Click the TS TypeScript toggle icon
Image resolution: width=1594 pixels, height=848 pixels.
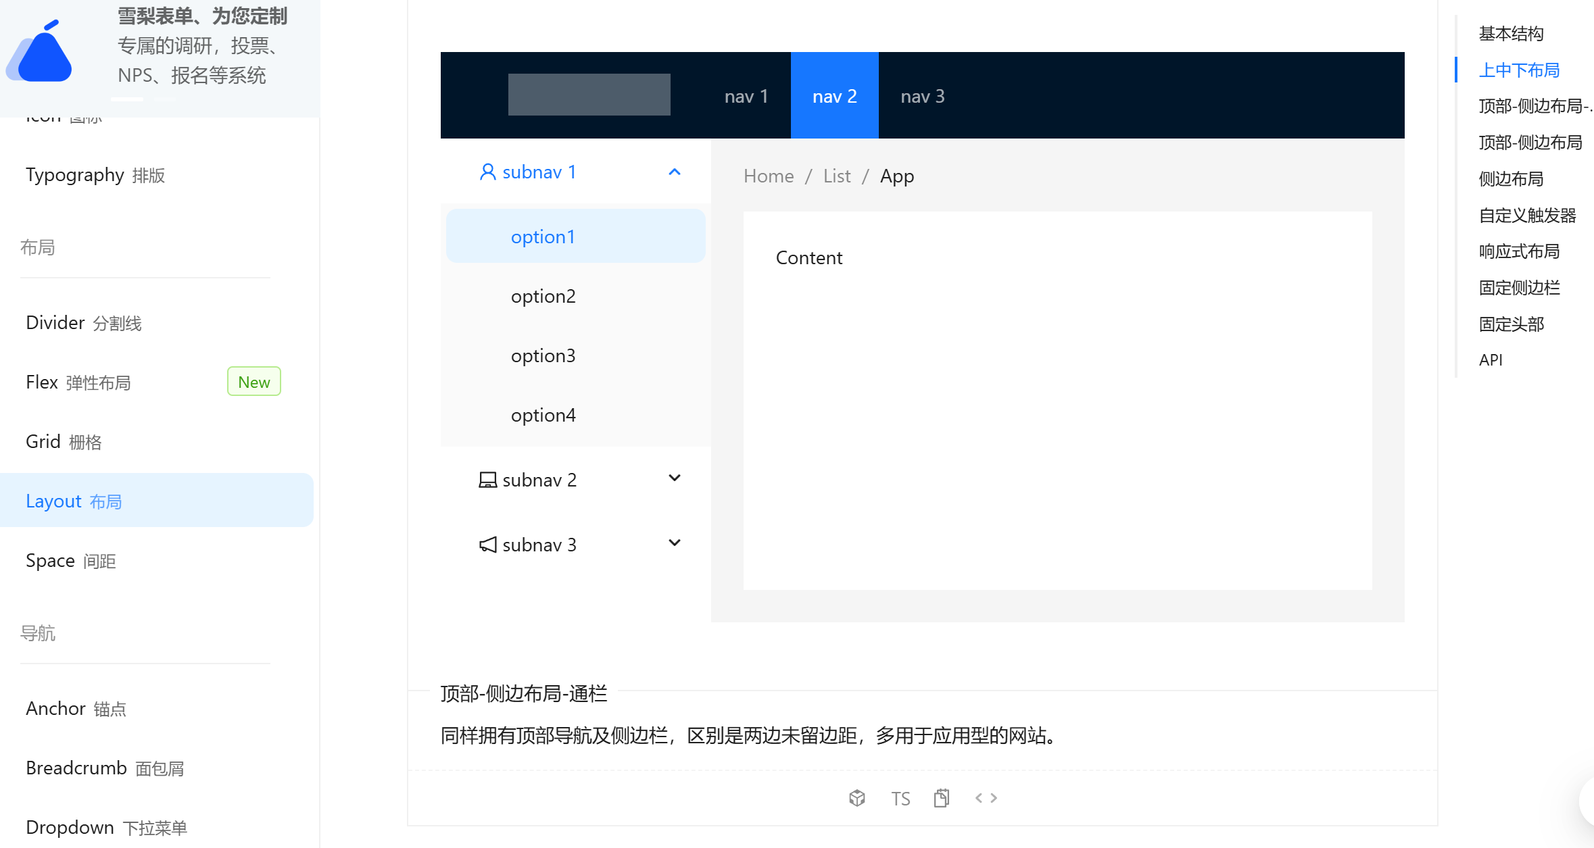click(900, 799)
